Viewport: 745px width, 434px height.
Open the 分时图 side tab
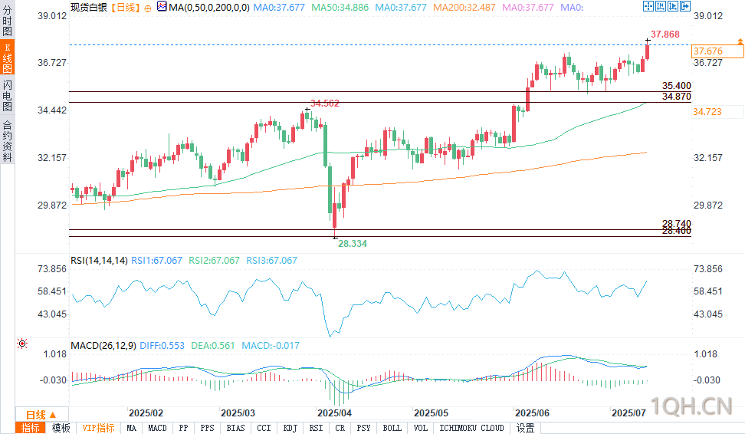[7, 20]
